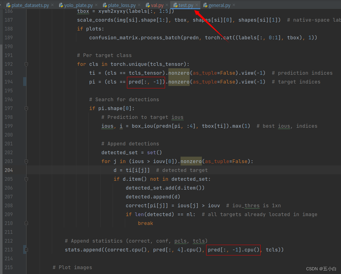Switch to the val.py tab
The width and height of the screenshot is (341, 274).
click(x=157, y=5)
